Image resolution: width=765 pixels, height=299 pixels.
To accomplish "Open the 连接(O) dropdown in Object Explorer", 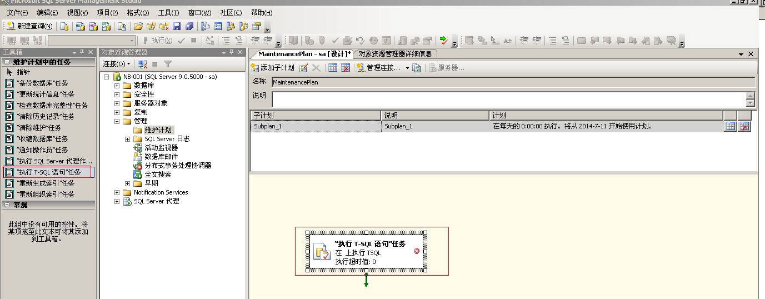I will point(116,64).
